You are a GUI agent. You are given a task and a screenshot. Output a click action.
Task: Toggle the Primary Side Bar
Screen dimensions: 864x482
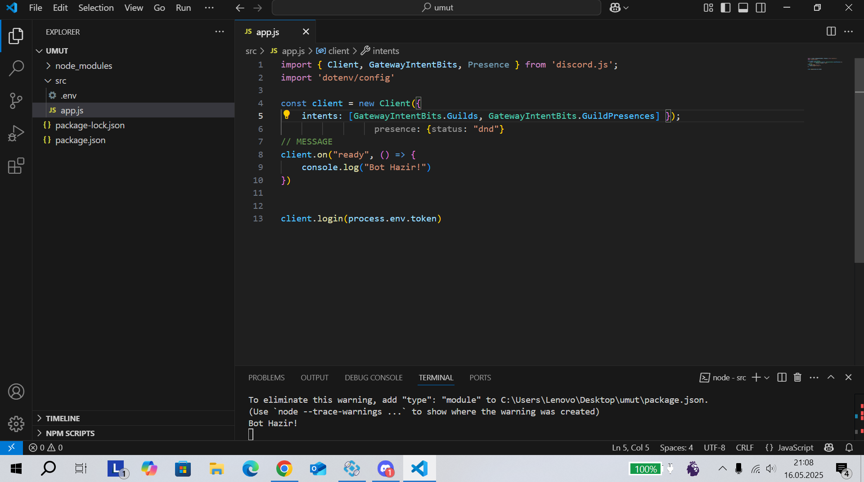pyautogui.click(x=725, y=8)
